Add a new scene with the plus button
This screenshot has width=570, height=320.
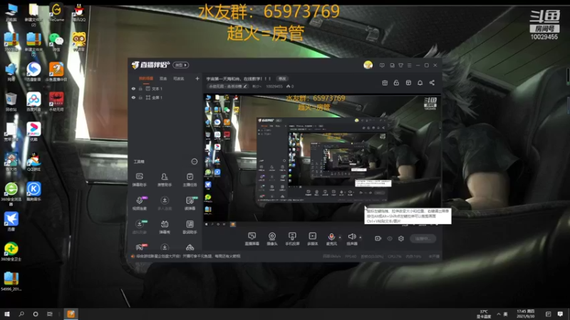coord(197,78)
